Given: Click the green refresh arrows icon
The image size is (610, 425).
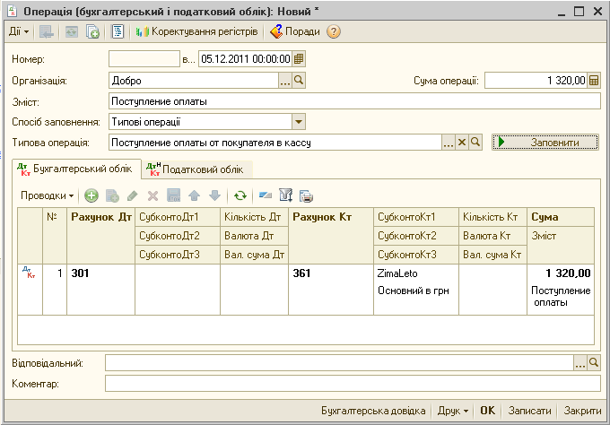Looking at the screenshot, I should [240, 195].
